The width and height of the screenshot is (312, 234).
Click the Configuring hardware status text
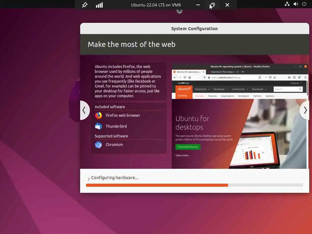(x=115, y=178)
